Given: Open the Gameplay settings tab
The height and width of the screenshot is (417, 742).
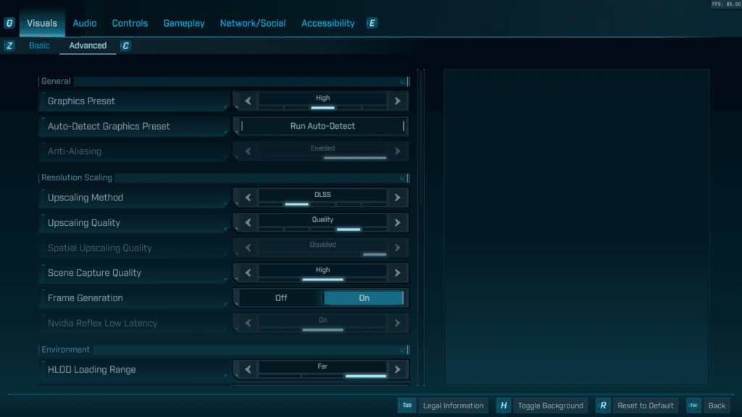Looking at the screenshot, I should click(x=183, y=22).
